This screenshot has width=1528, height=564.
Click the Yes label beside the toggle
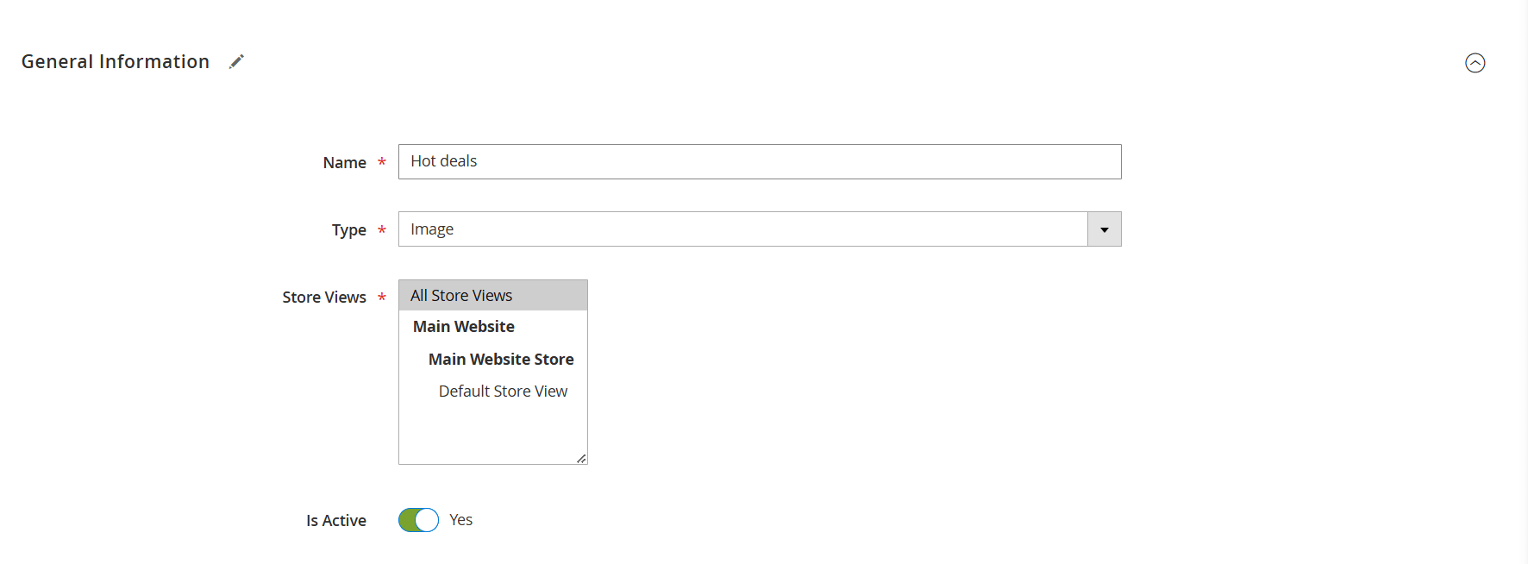coord(460,520)
